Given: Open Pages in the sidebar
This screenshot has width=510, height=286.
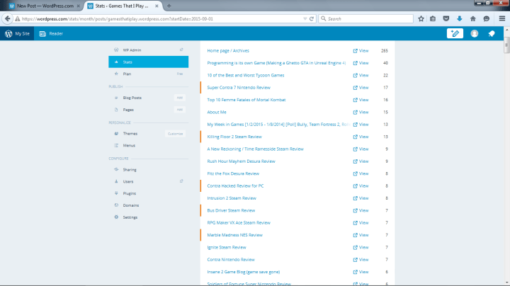Looking at the screenshot, I should (x=128, y=110).
